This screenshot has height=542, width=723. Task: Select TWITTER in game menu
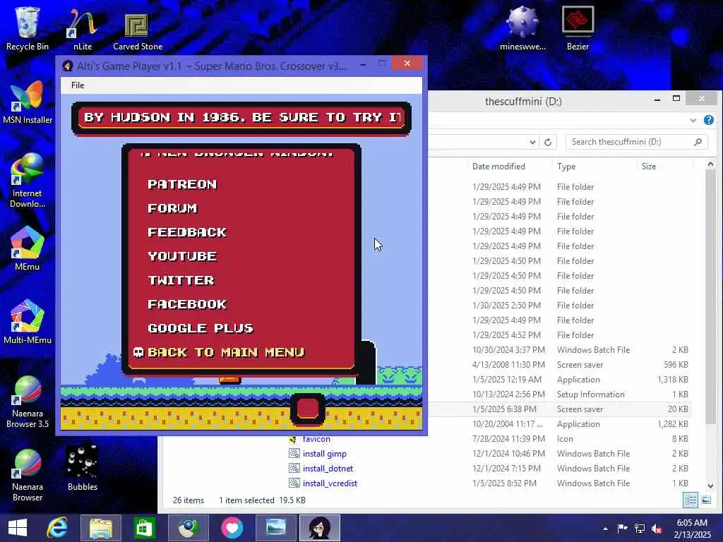(181, 280)
